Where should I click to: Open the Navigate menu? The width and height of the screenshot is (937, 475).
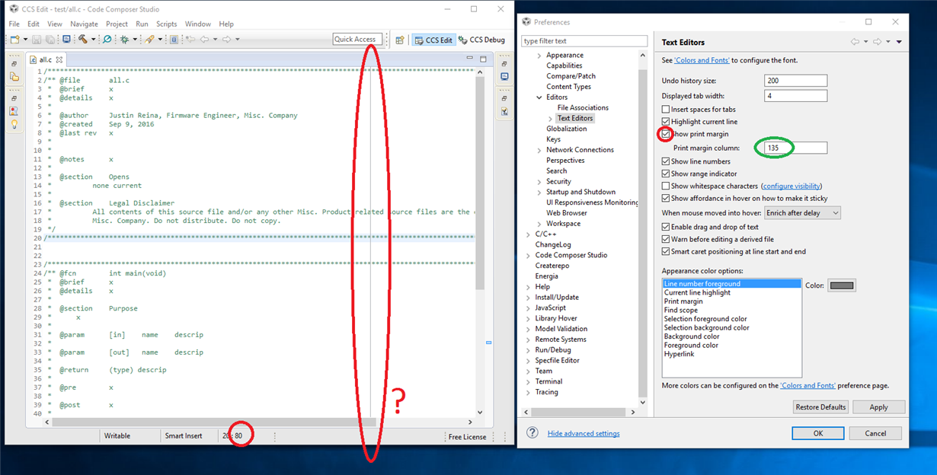pyautogui.click(x=84, y=24)
